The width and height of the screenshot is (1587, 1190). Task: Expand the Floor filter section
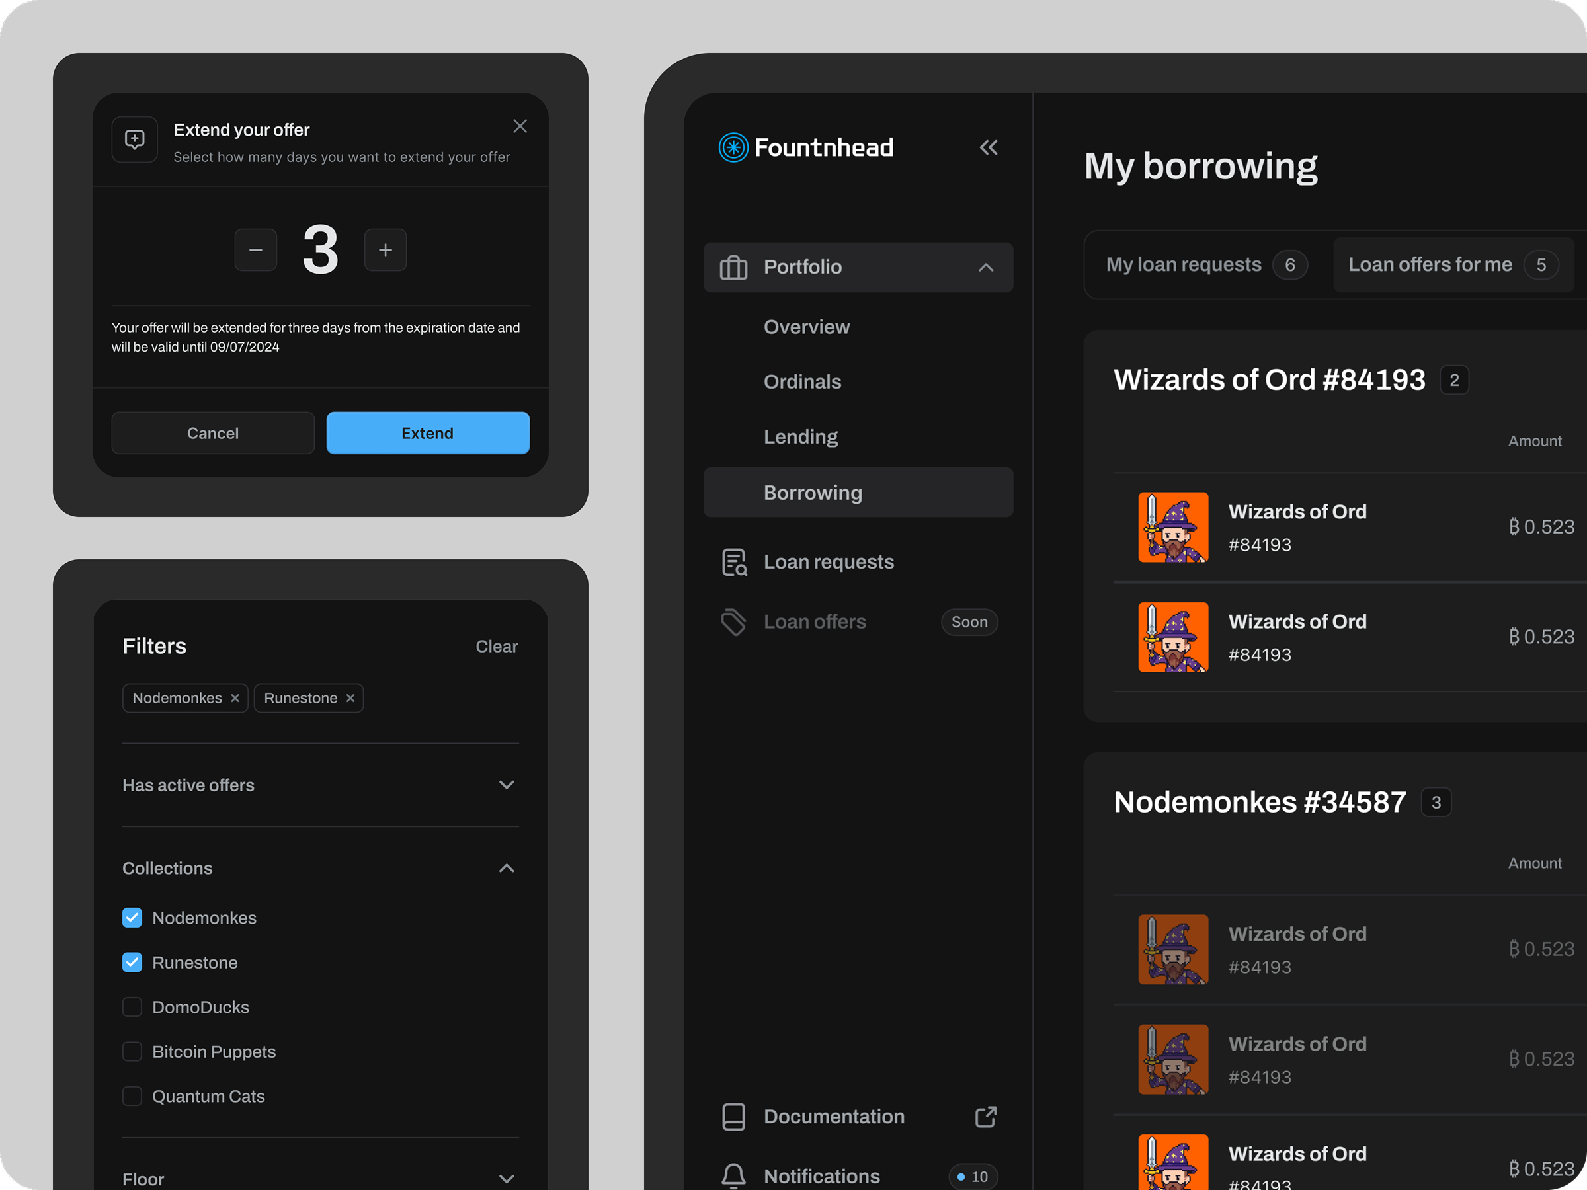pyautogui.click(x=507, y=1179)
